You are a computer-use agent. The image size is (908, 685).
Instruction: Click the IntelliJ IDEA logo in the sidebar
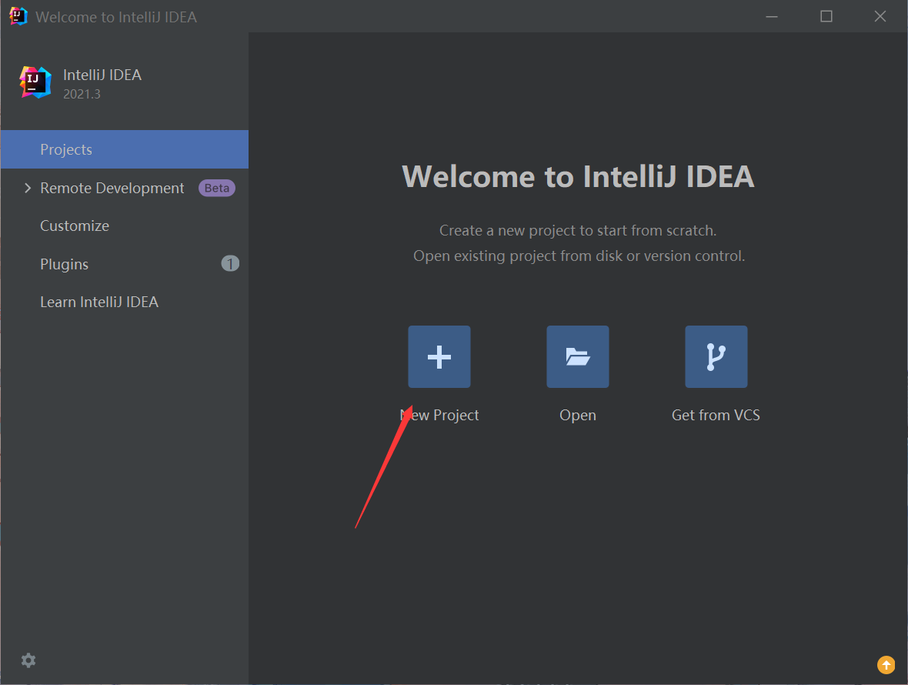[x=35, y=82]
